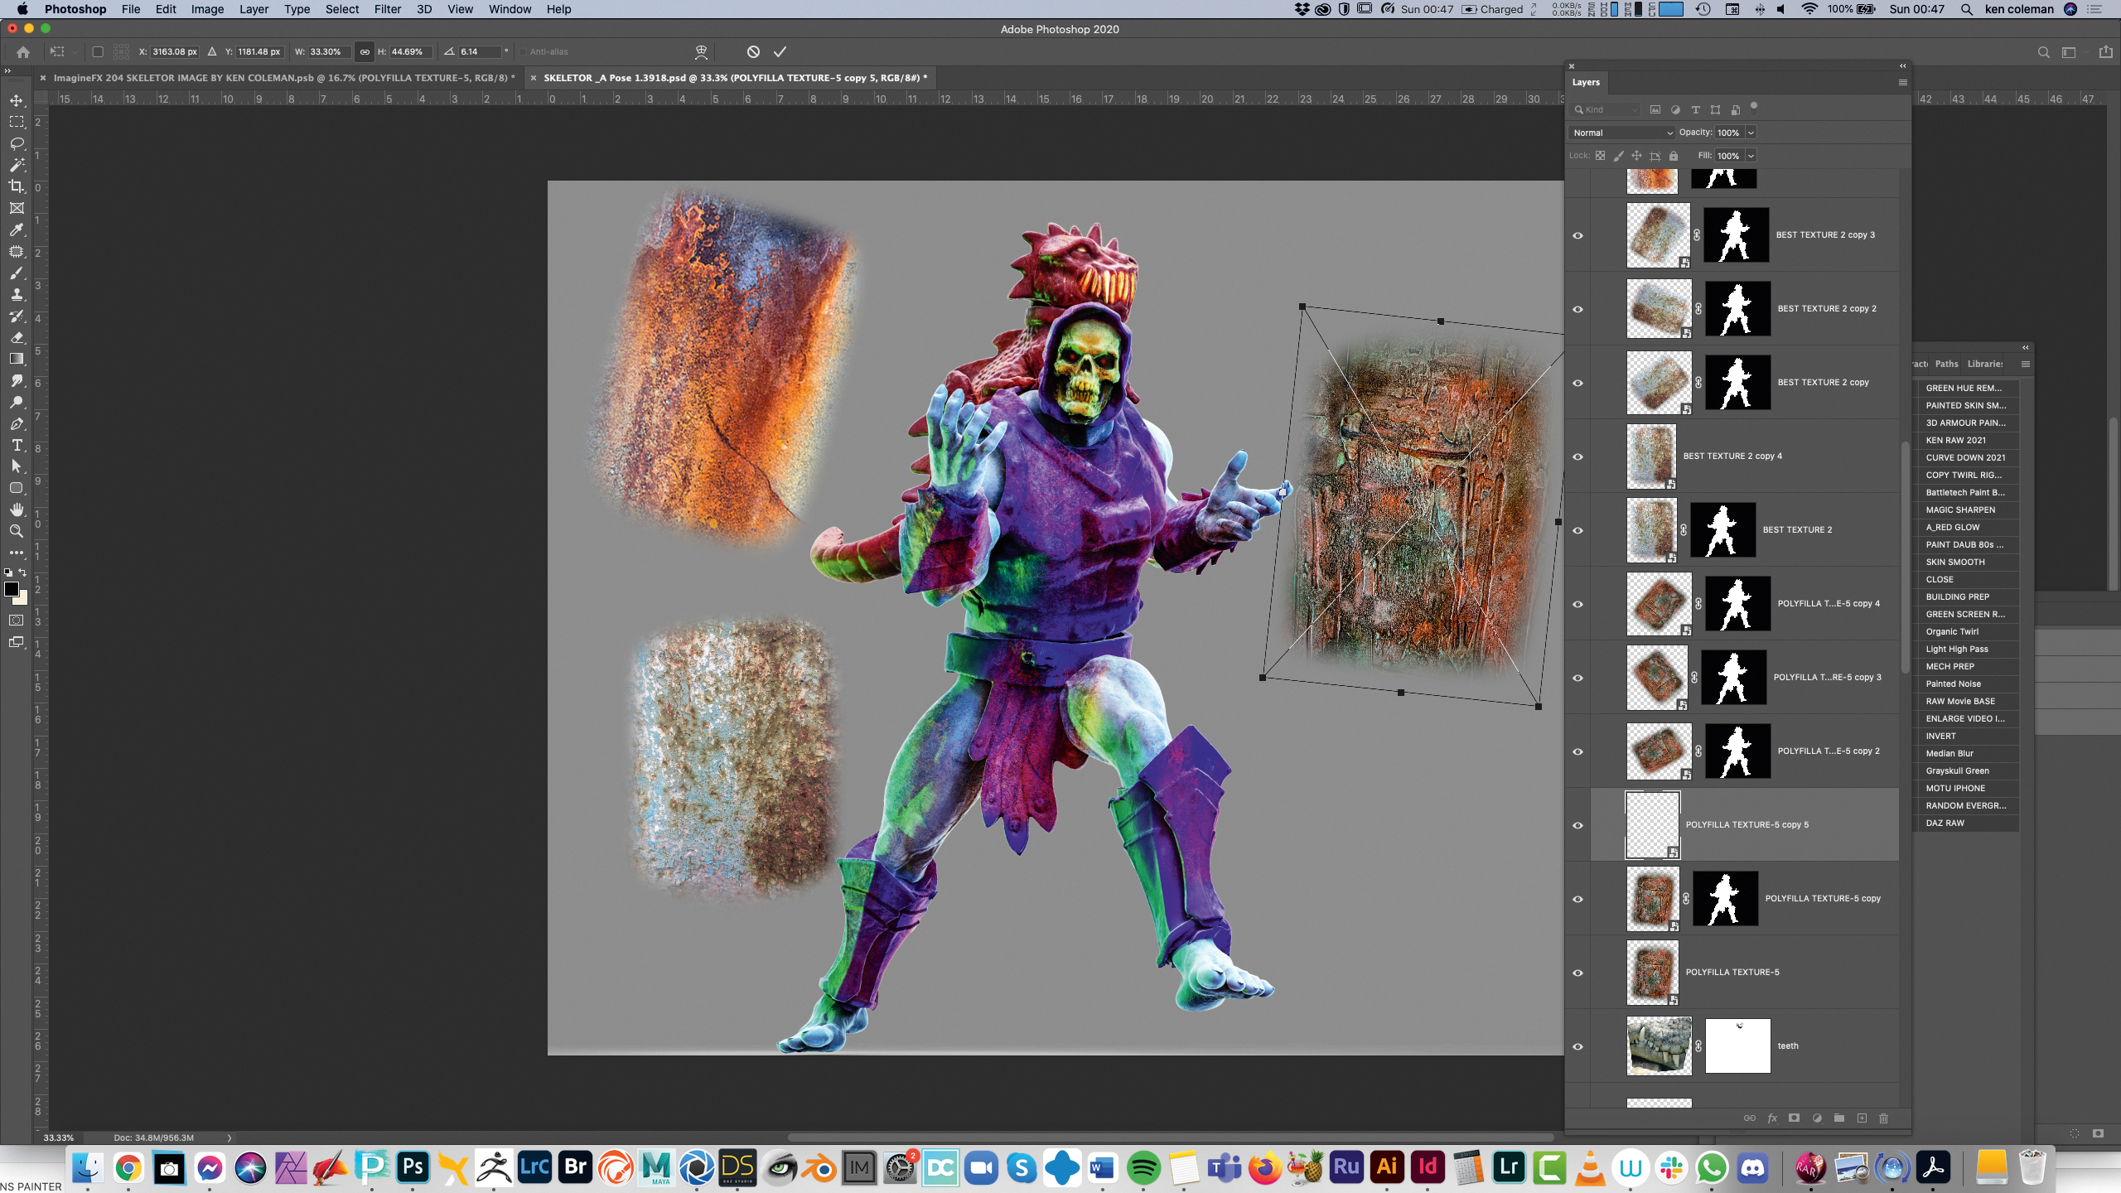Image resolution: width=2121 pixels, height=1193 pixels.
Task: Select the Move tool
Action: (x=17, y=100)
